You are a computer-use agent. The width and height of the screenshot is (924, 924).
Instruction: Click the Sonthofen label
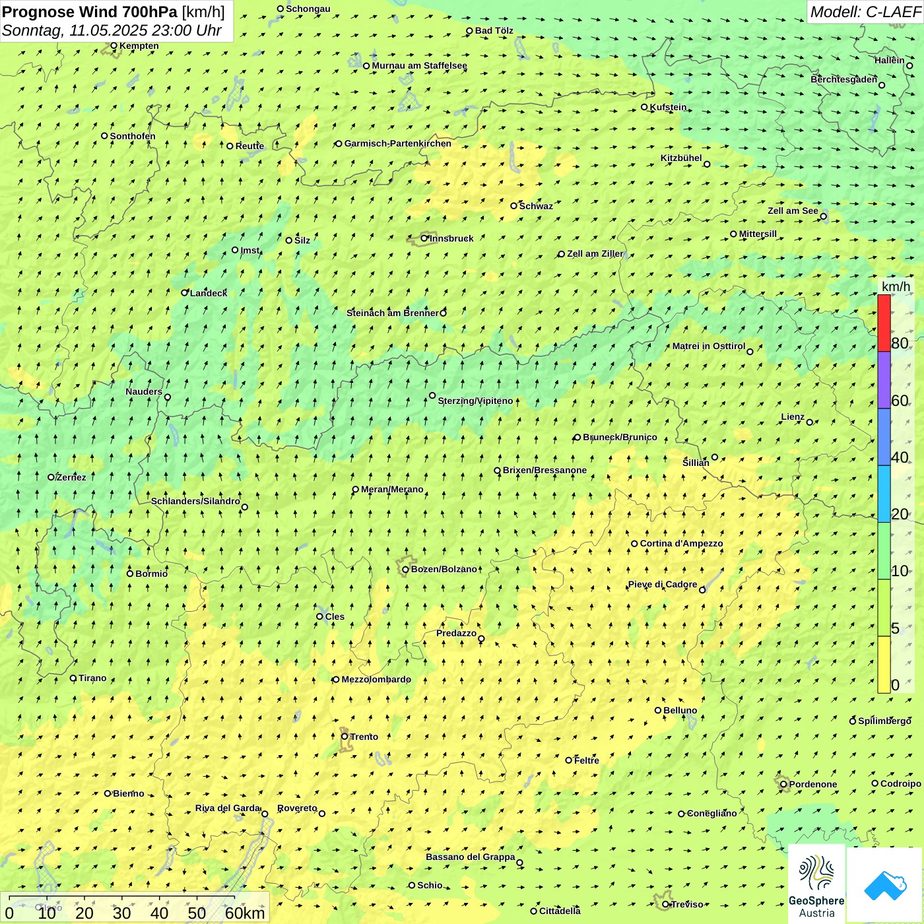tap(133, 136)
